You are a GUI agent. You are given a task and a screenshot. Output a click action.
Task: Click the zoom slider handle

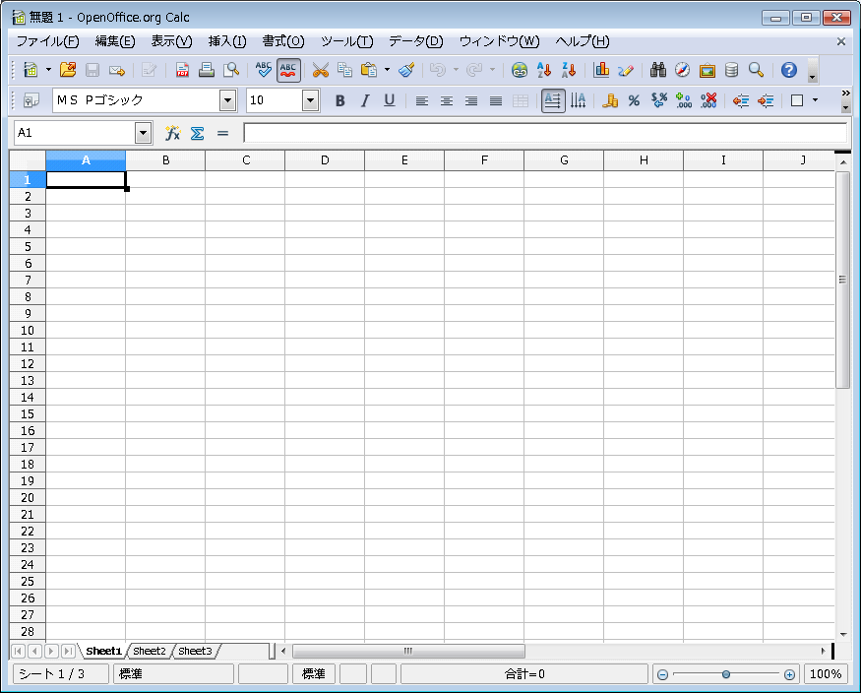tap(726, 674)
